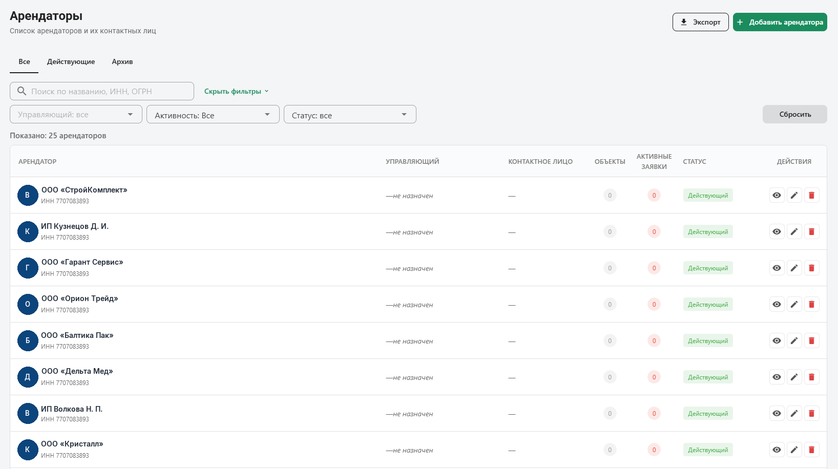View details of ООО «Гарант Сервис»
Screen dimensions: 838x469
point(777,268)
